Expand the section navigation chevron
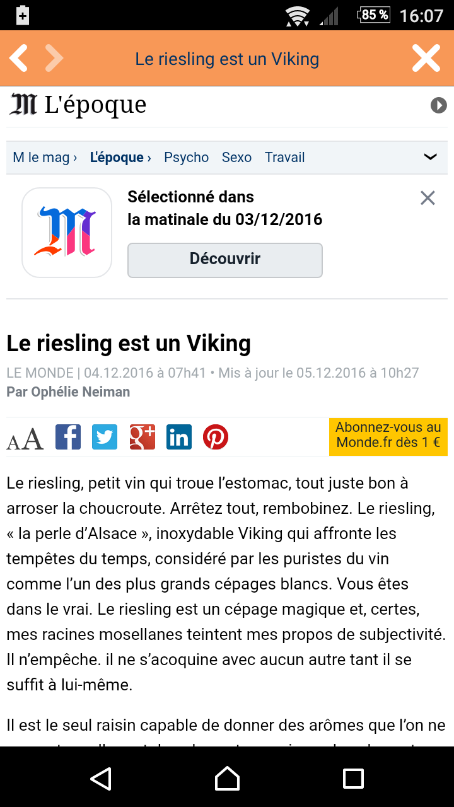The height and width of the screenshot is (807, 454). click(430, 157)
